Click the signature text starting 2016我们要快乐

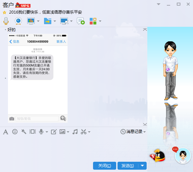pos(45,12)
